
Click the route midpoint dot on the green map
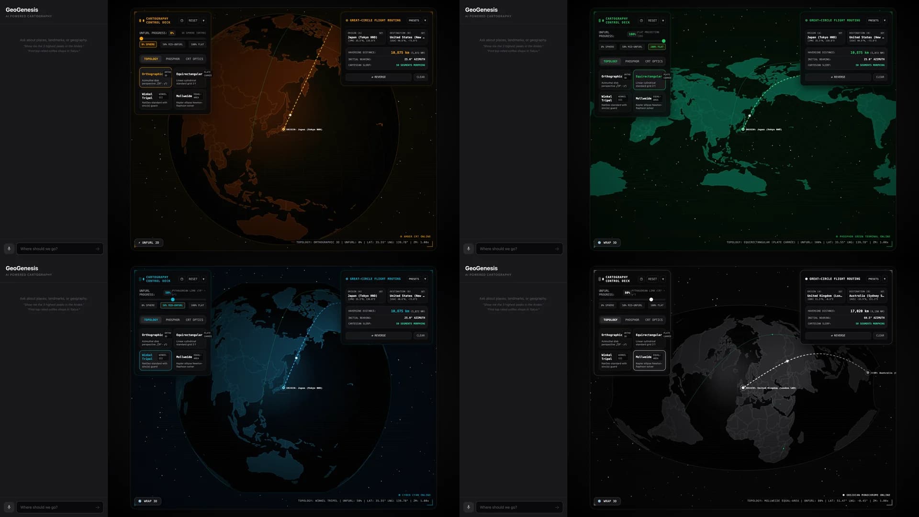750,115
